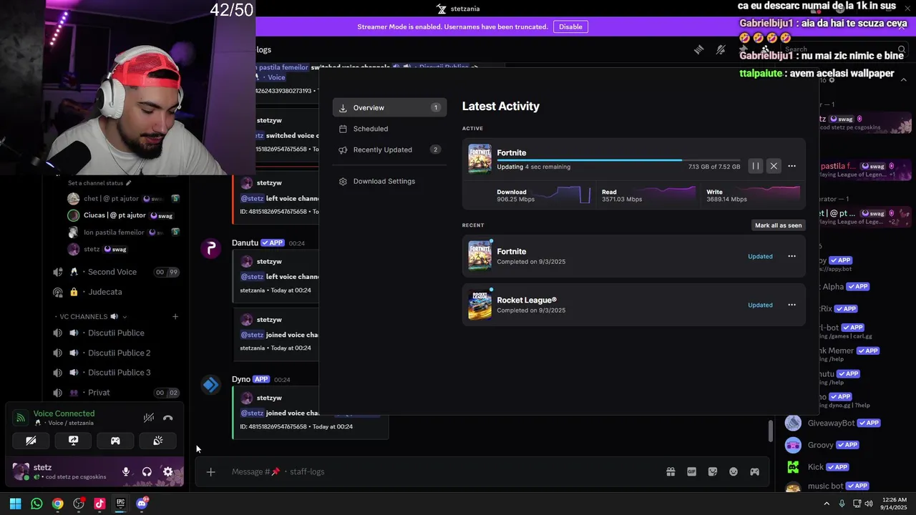Open options menu for active Fortnite download
Image resolution: width=916 pixels, height=515 pixels.
[x=791, y=166]
